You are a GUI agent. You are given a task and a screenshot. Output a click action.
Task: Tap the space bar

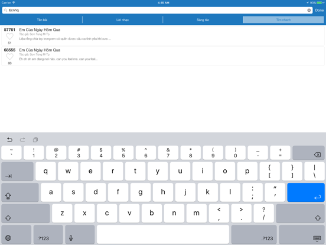163,234
